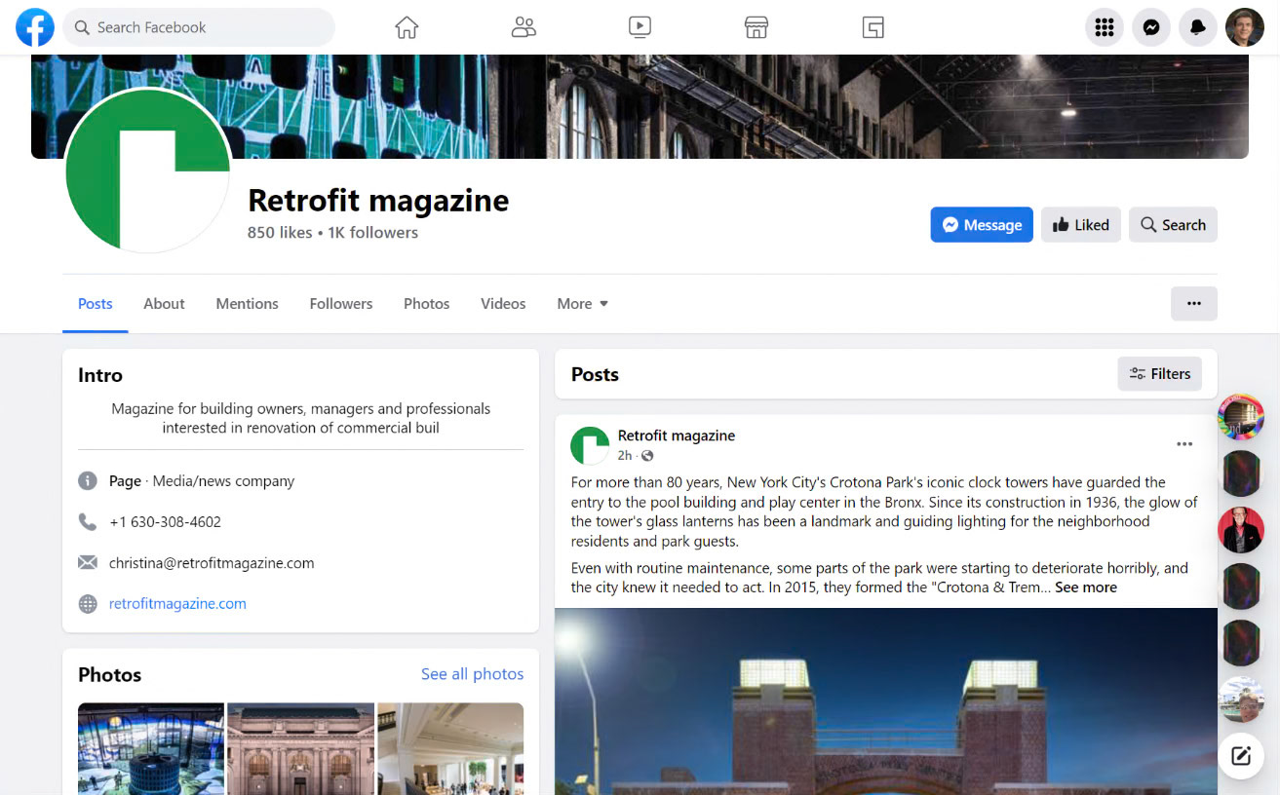The height and width of the screenshot is (795, 1280).
Task: Switch to the Photos tab
Action: tap(427, 304)
